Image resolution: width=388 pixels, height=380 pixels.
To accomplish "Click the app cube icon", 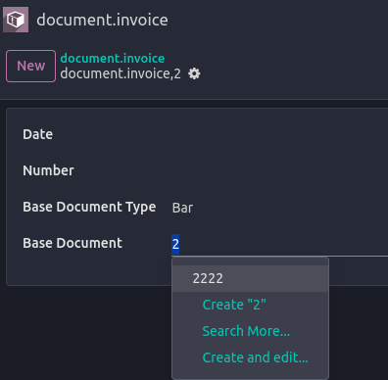I will [x=16, y=20].
